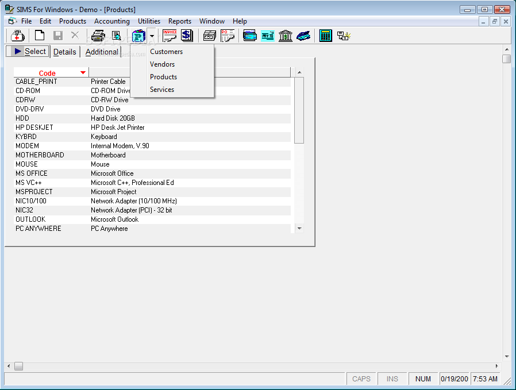Click the app icon in the menu bar
The width and height of the screenshot is (516, 390).
tap(12, 21)
